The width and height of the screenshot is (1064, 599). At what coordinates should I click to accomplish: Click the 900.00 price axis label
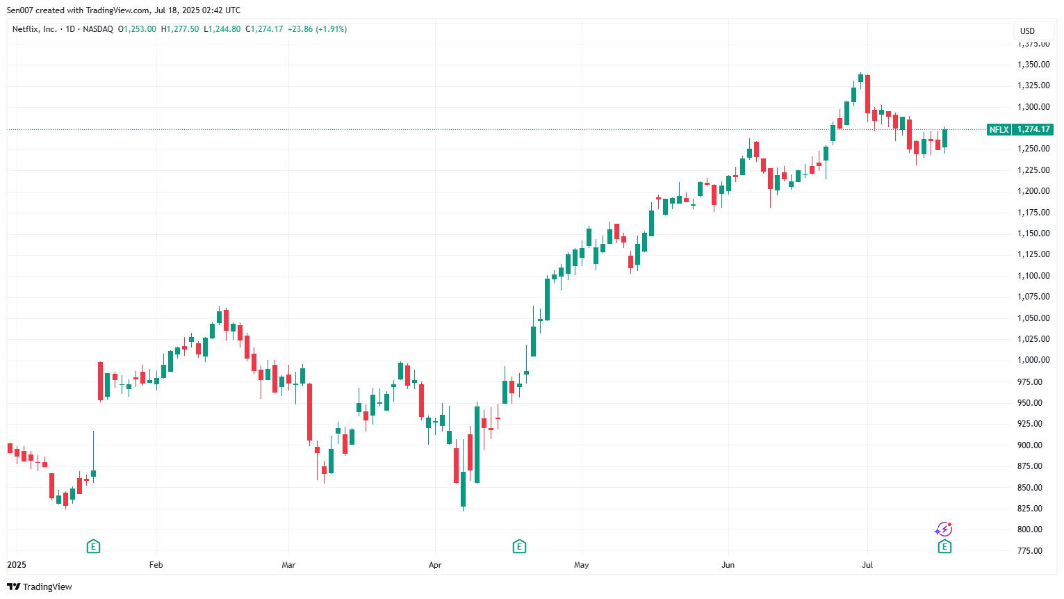pos(1030,445)
